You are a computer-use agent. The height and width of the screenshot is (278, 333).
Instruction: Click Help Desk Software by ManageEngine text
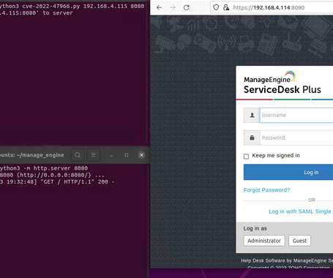coord(287,260)
